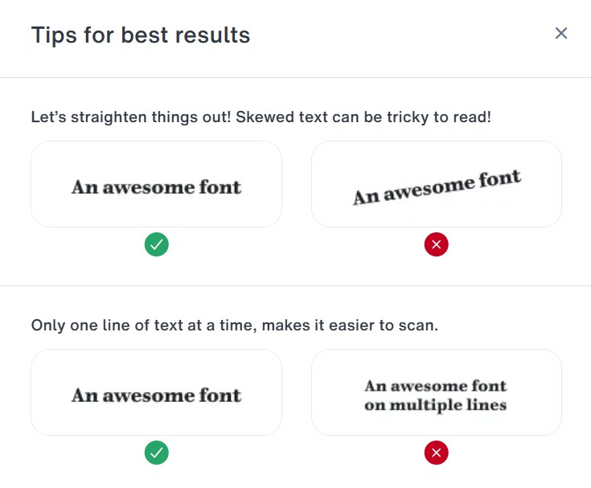Click "Skewed text can be tricky to read!"
This screenshot has width=591, height=488.
click(363, 117)
